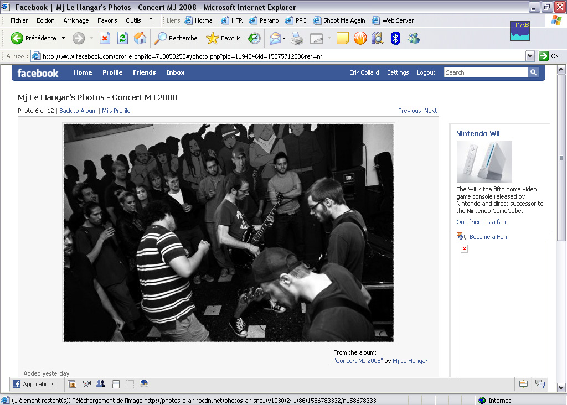
Task: Click the Erik Collard account link
Action: [x=364, y=72]
